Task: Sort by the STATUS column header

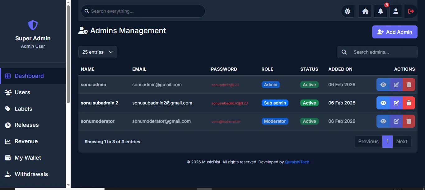Action: click(x=309, y=69)
